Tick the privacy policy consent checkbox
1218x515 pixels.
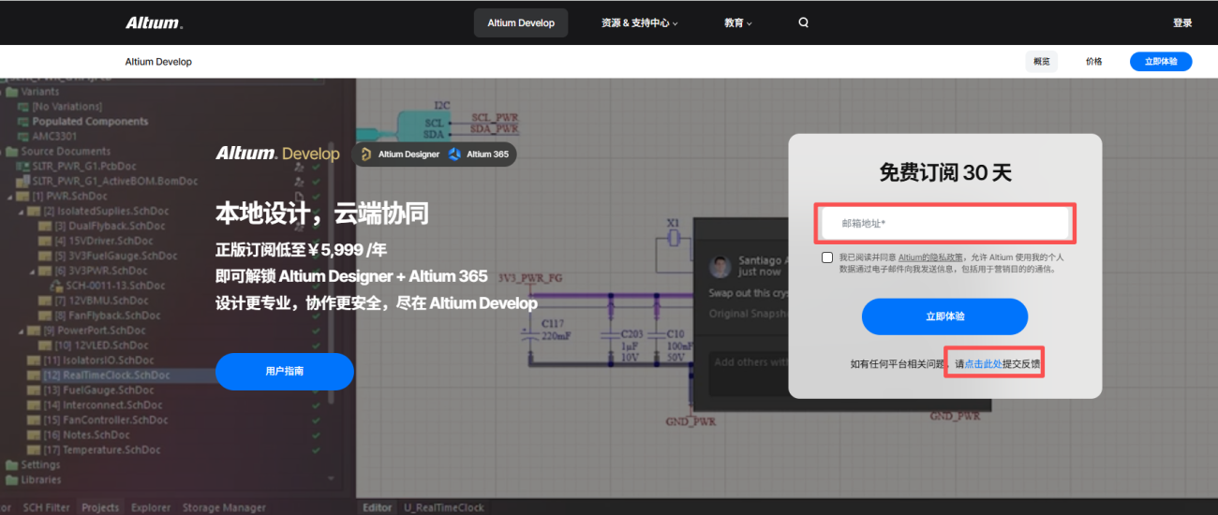tap(827, 257)
